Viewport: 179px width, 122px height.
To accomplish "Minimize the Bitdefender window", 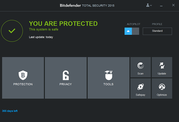I will pyautogui.click(x=161, y=6).
